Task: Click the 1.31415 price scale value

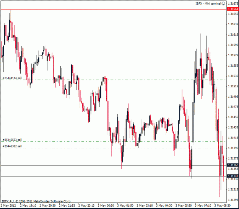Action: pos(233,138)
